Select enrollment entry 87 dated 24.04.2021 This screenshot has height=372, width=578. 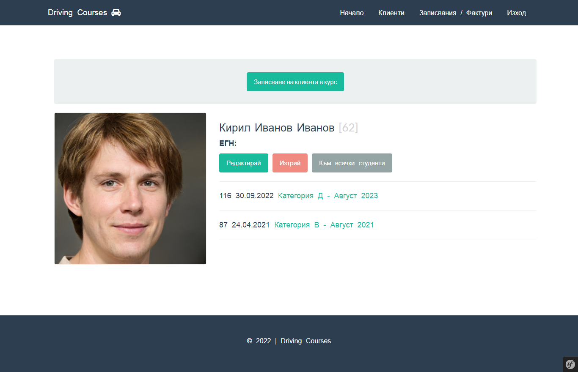244,224
